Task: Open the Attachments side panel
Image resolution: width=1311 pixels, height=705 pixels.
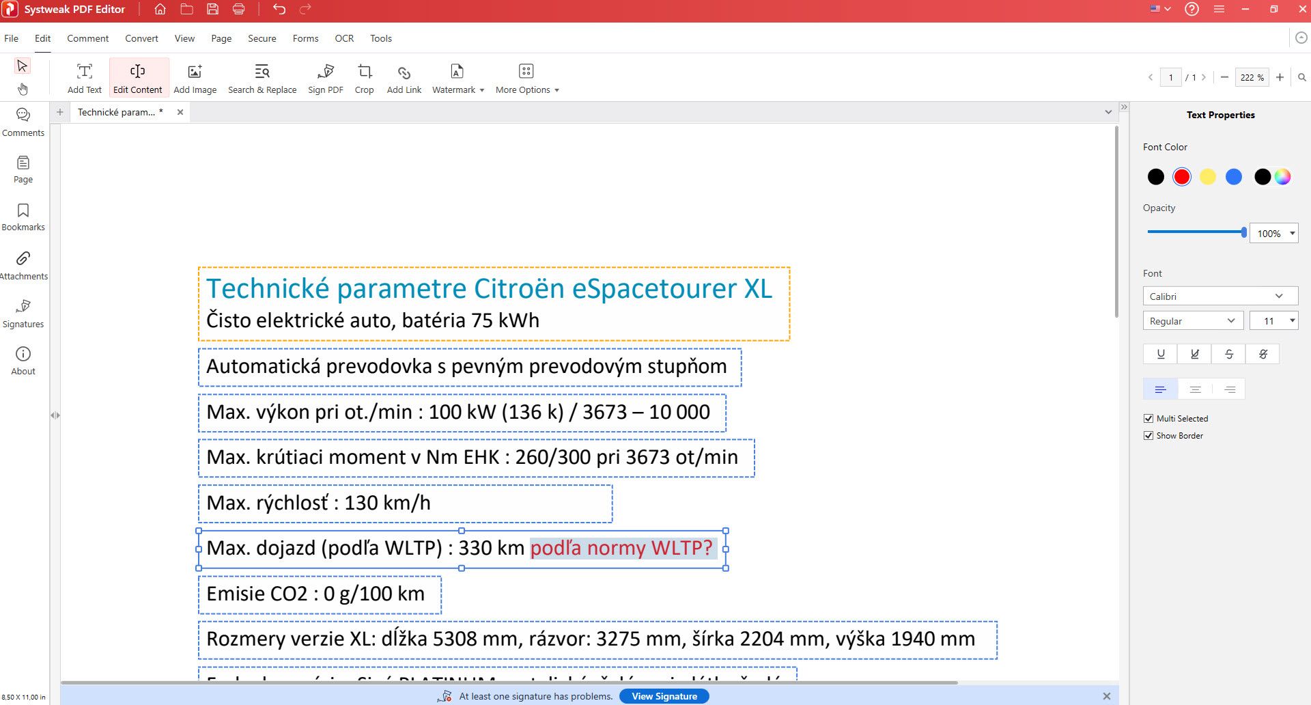Action: click(23, 265)
